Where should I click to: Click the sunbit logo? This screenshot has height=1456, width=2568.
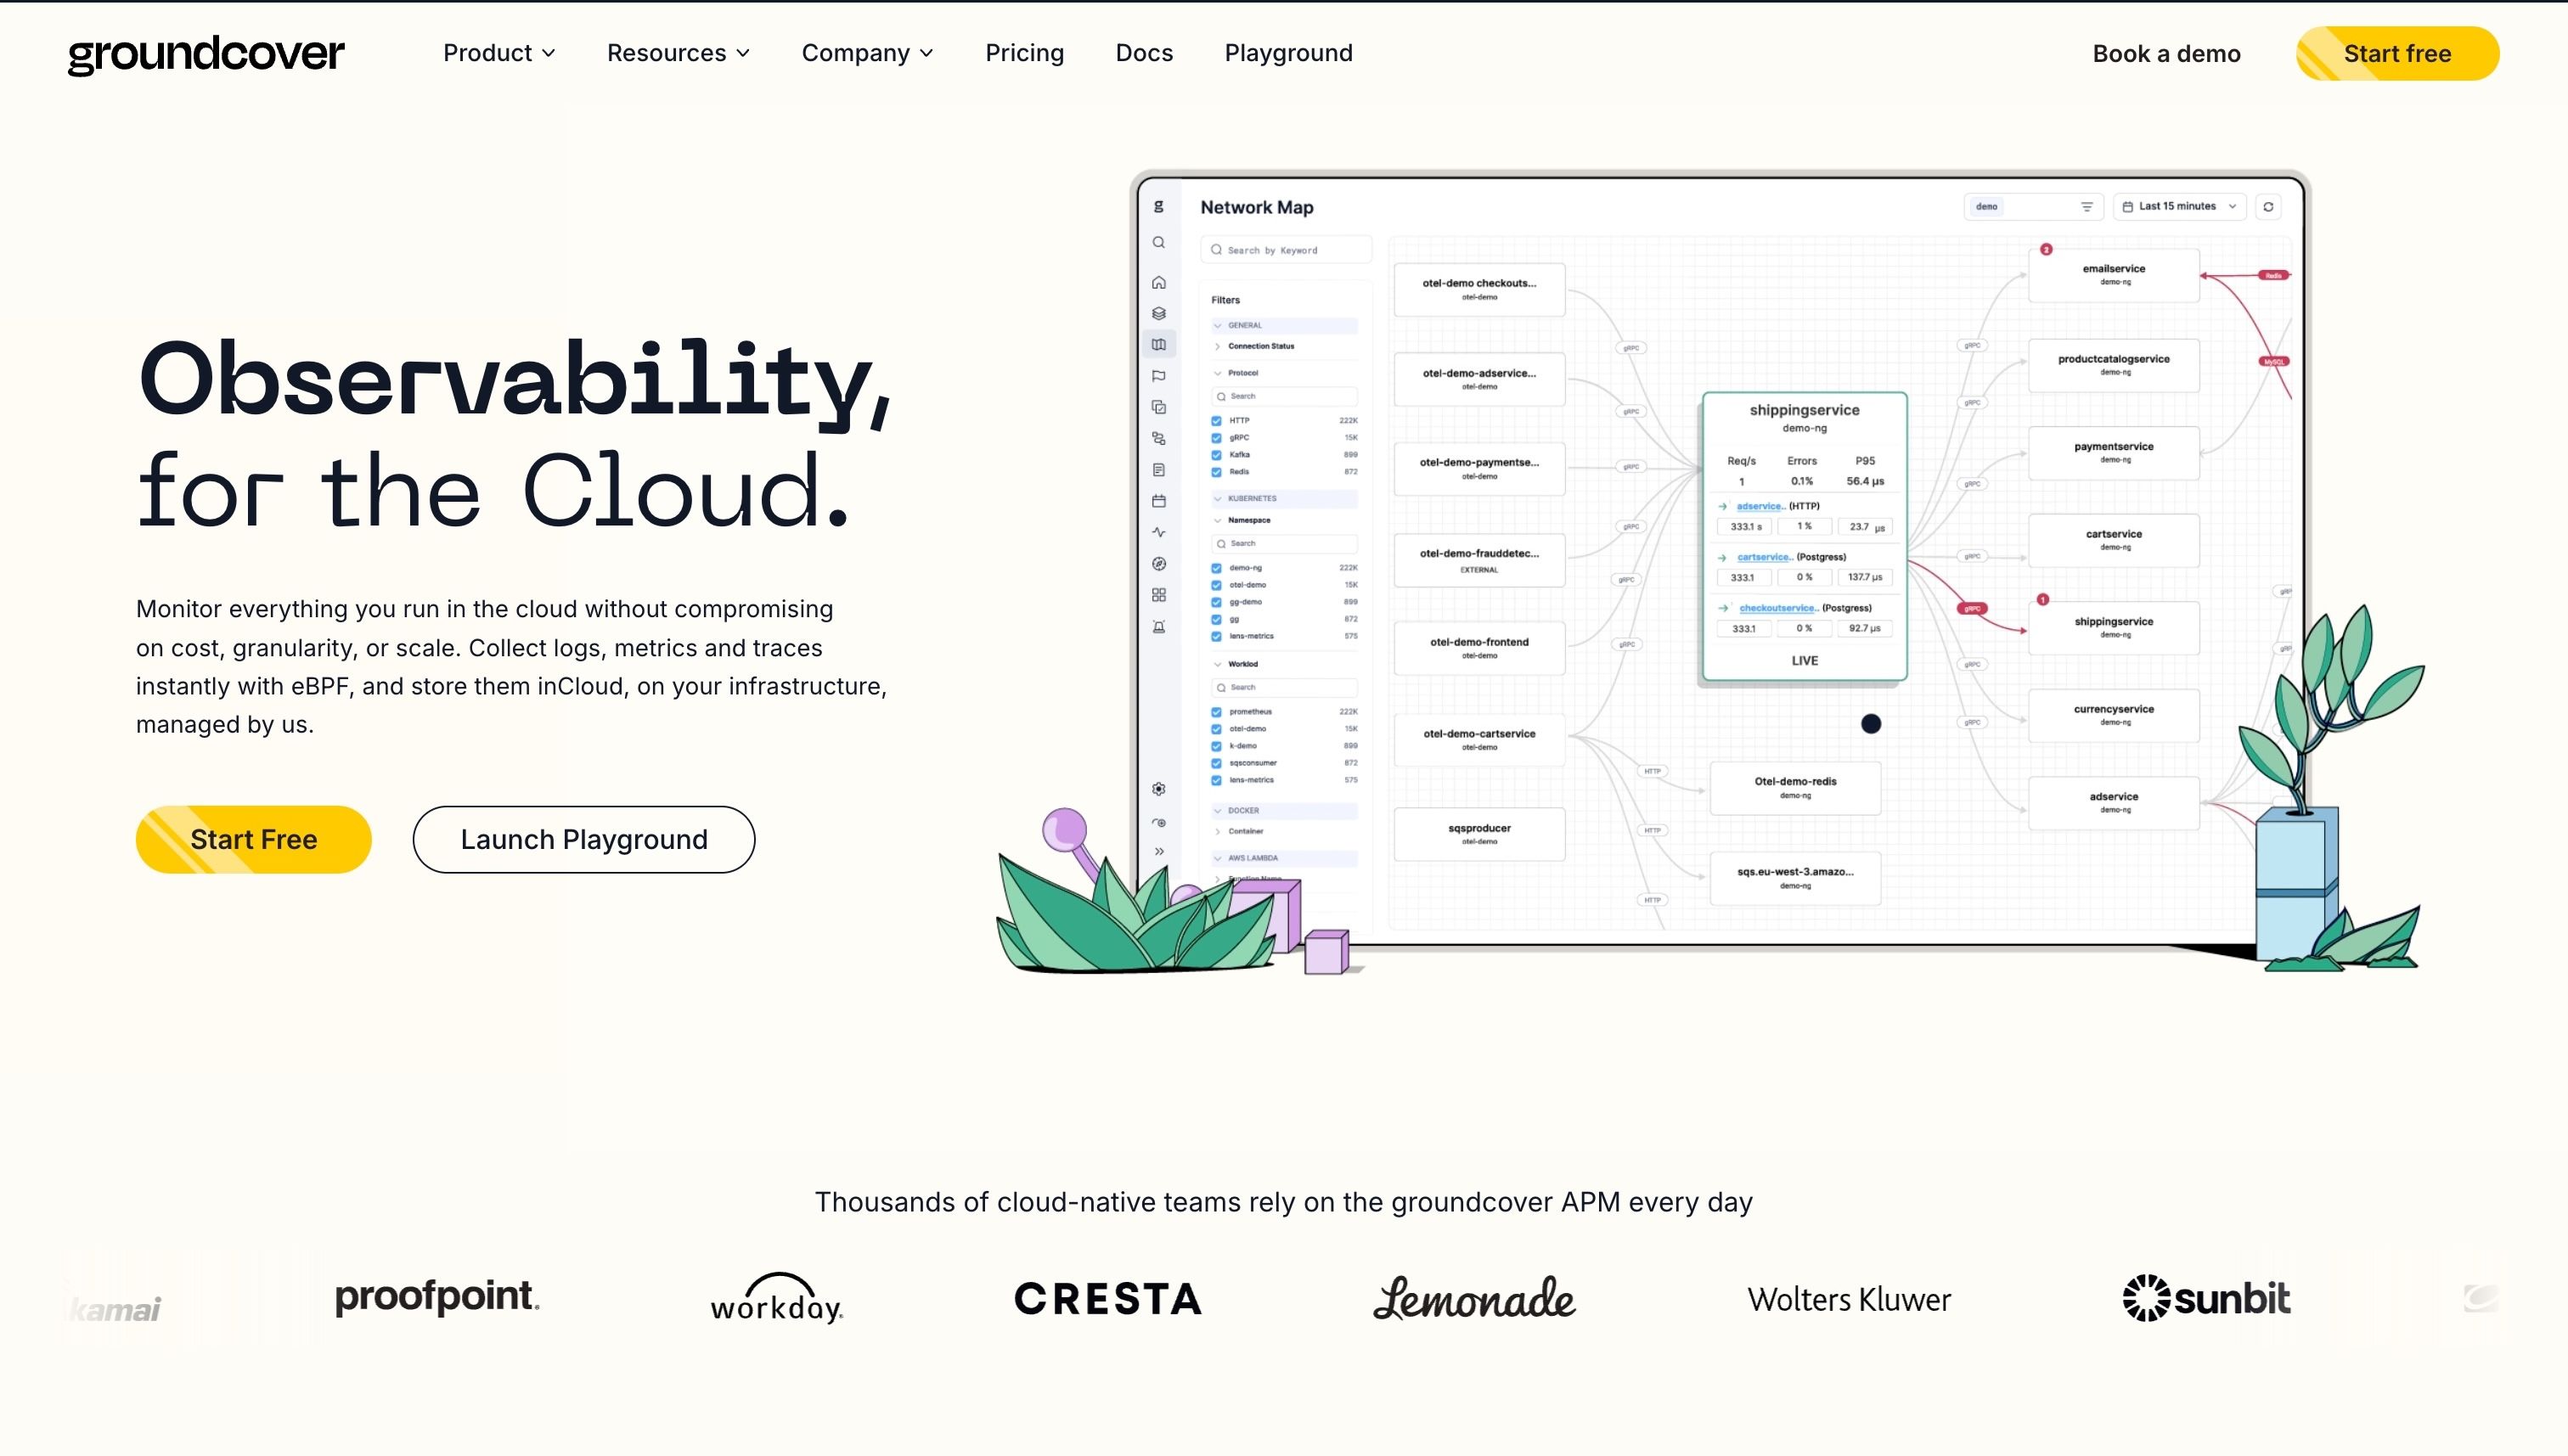(x=2206, y=1298)
